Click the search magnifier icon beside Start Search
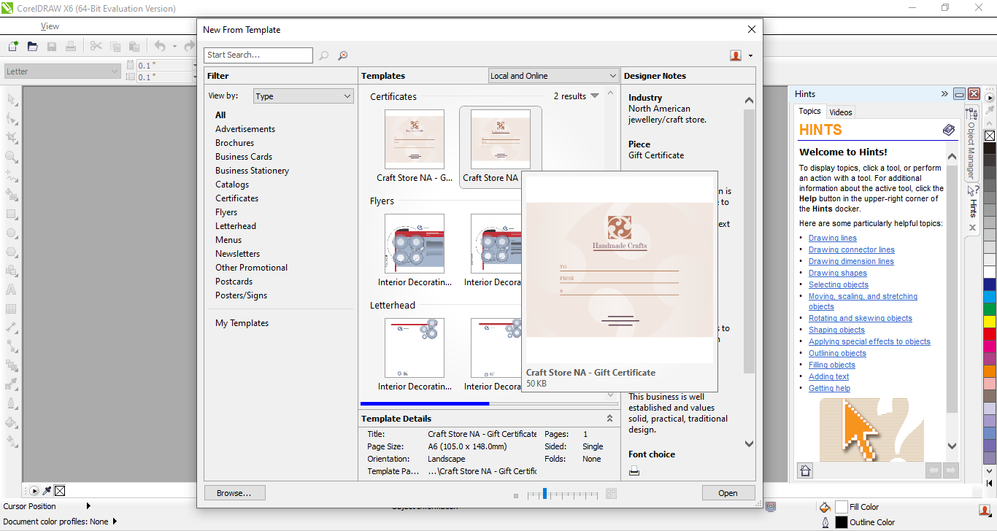Screen dimensions: 997x531 click(324, 55)
